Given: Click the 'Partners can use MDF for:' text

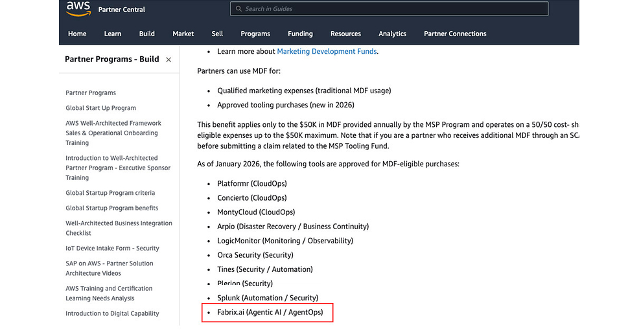Looking at the screenshot, I should click(238, 71).
